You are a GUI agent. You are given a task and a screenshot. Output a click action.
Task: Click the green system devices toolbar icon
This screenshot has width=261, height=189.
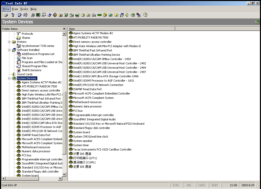133,15
